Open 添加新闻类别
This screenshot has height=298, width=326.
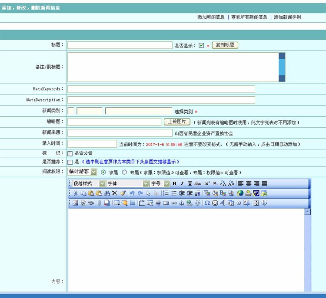(287, 17)
